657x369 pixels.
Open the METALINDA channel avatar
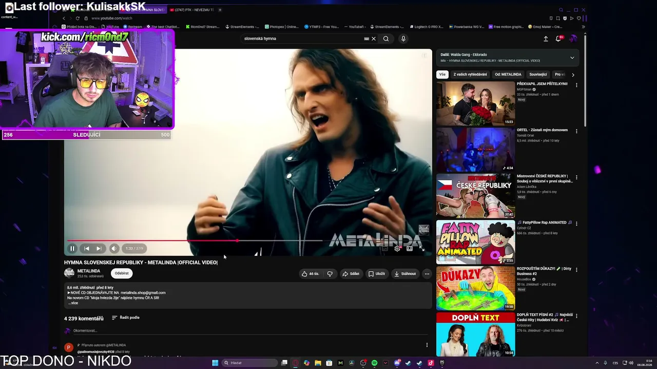(x=69, y=273)
